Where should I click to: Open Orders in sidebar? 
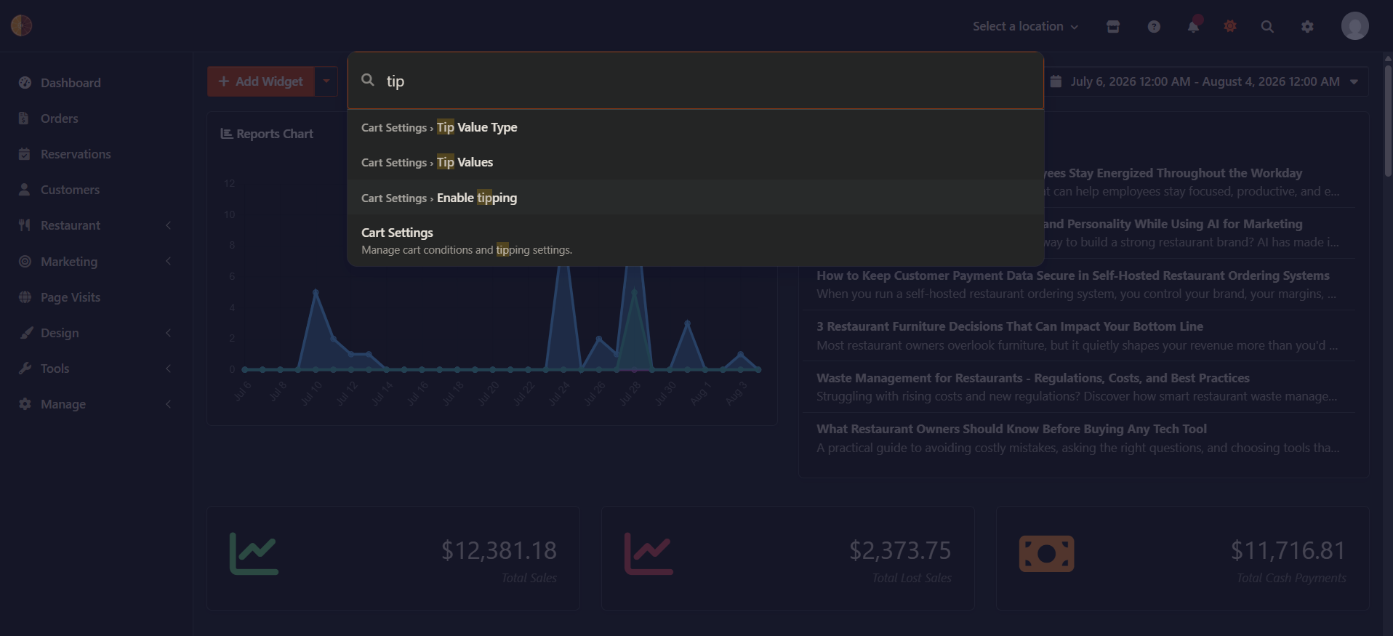click(x=96, y=118)
